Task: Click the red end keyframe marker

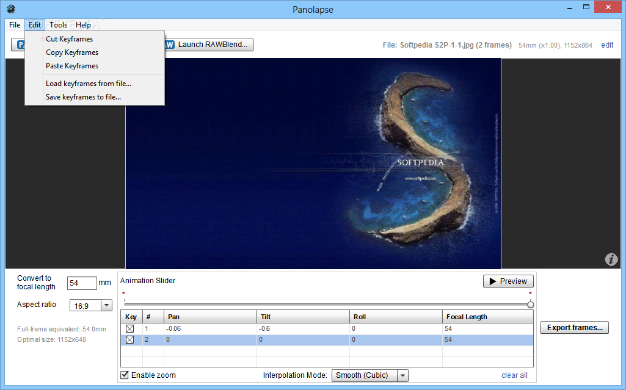Action: 530,294
